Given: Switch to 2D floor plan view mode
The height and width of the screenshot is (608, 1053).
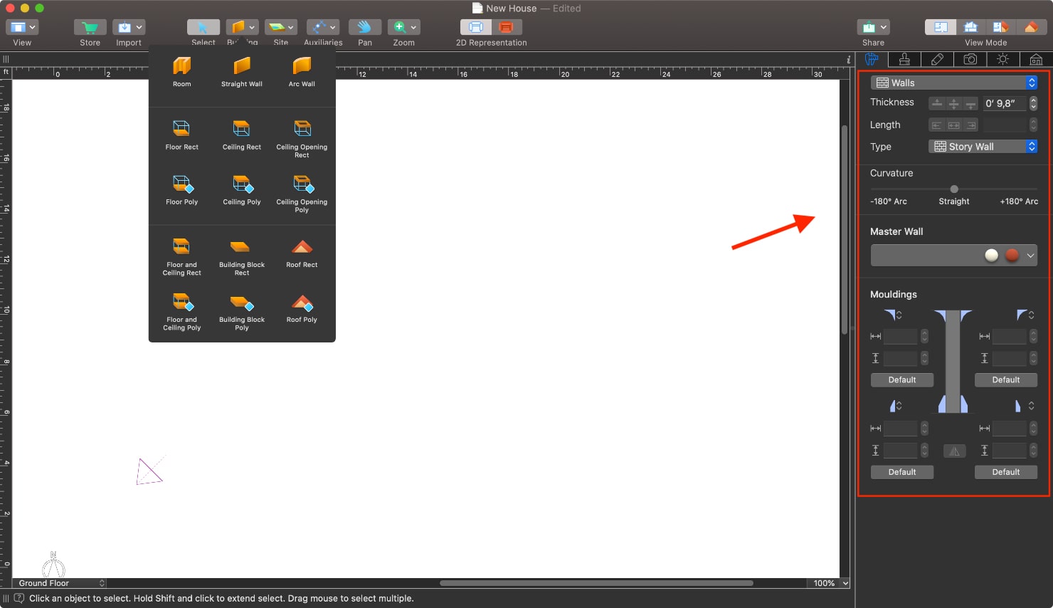Looking at the screenshot, I should click(941, 27).
